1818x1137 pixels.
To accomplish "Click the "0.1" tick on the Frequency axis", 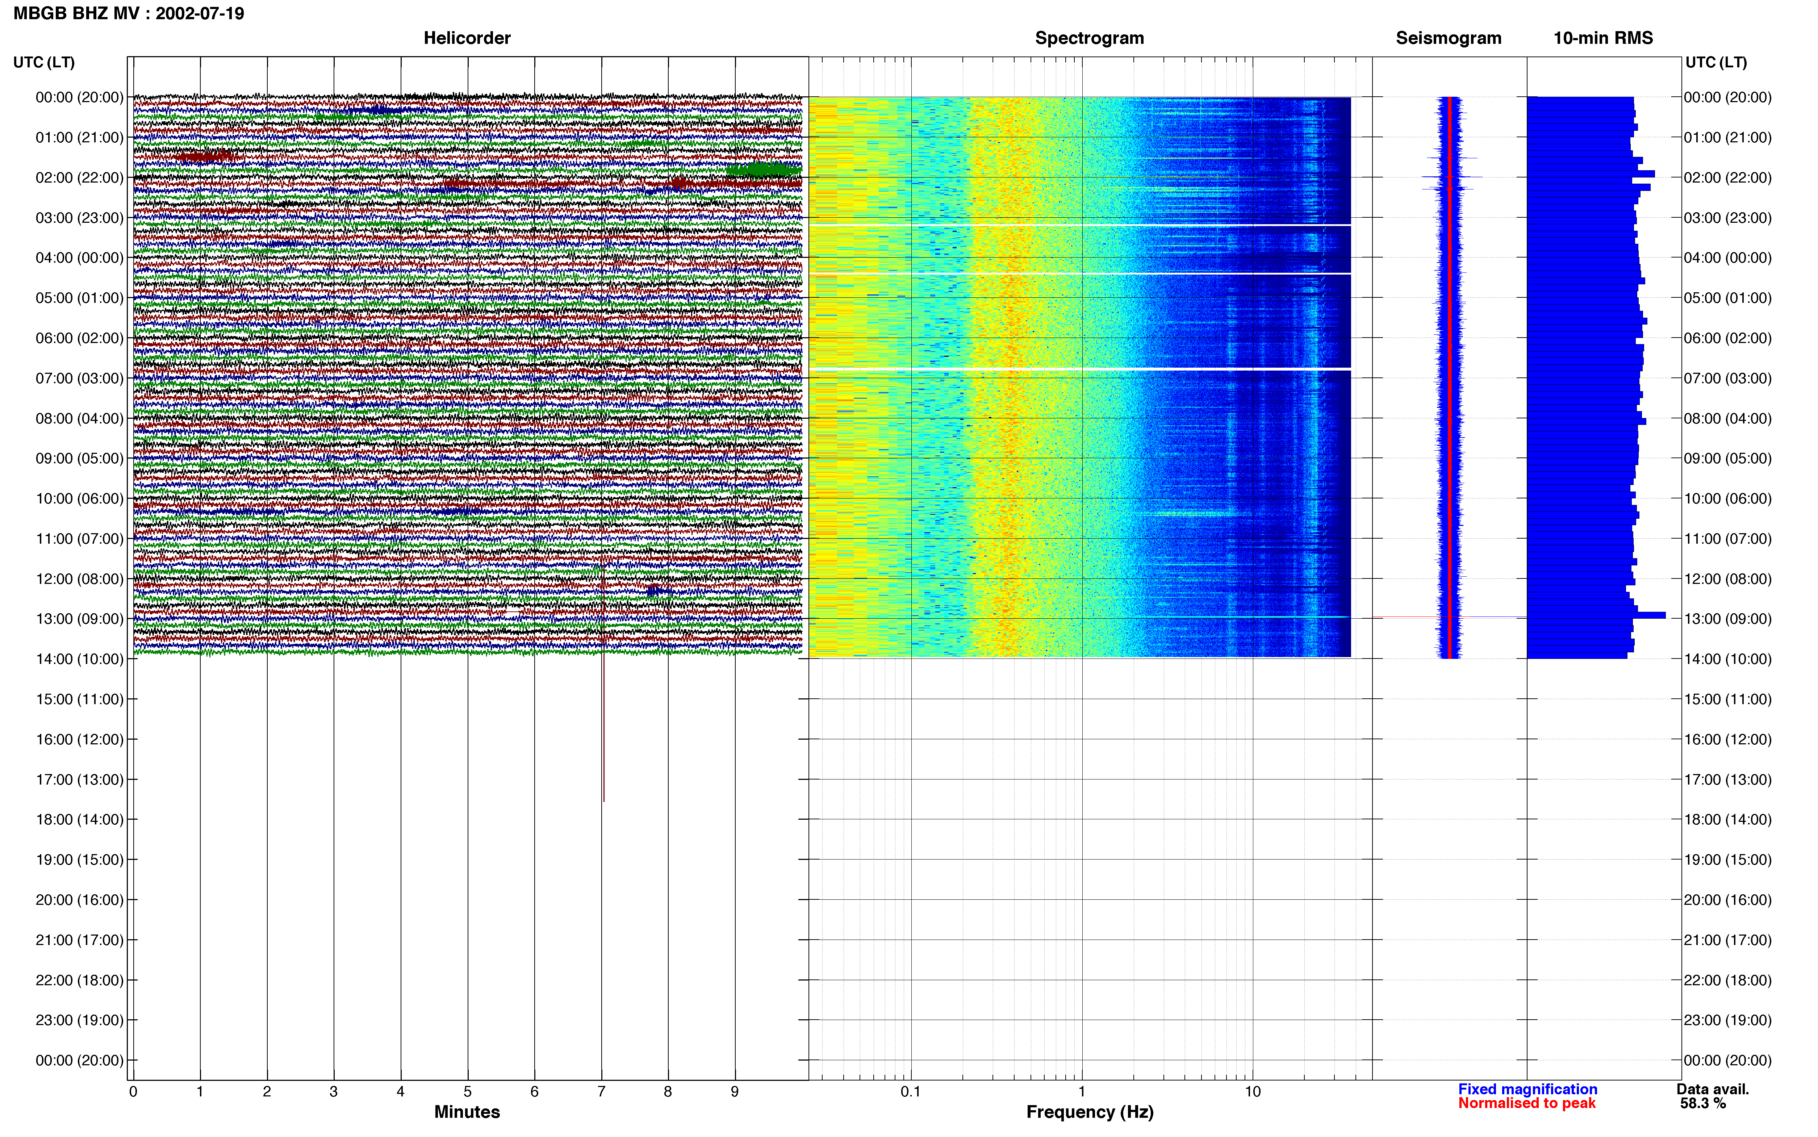I will click(x=911, y=1091).
